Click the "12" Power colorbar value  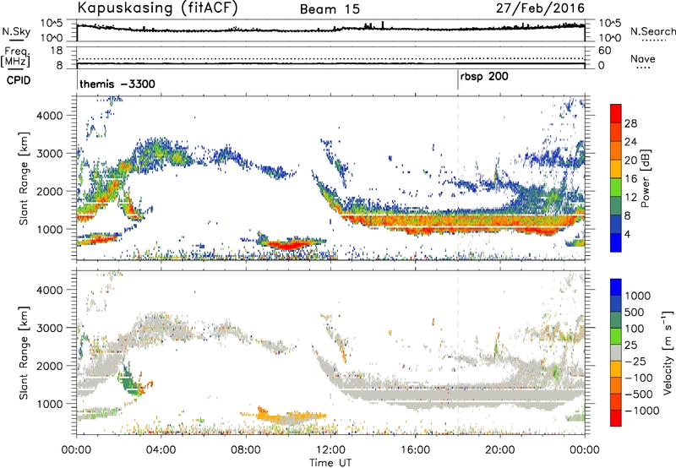point(630,198)
